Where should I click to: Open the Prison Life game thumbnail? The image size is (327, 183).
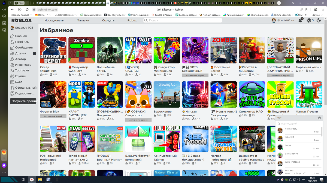click(309, 50)
